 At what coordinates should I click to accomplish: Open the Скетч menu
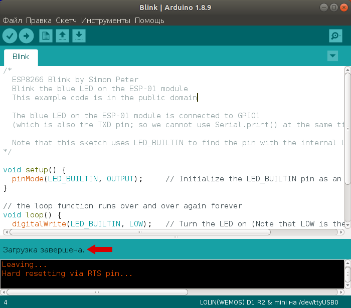coord(66,21)
